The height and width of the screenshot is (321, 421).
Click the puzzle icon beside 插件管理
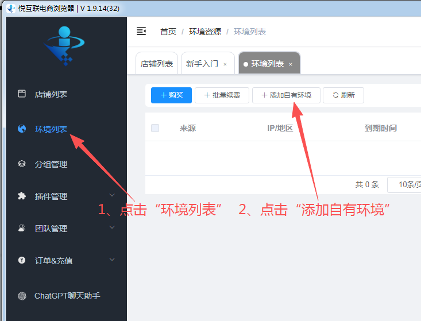click(22, 196)
